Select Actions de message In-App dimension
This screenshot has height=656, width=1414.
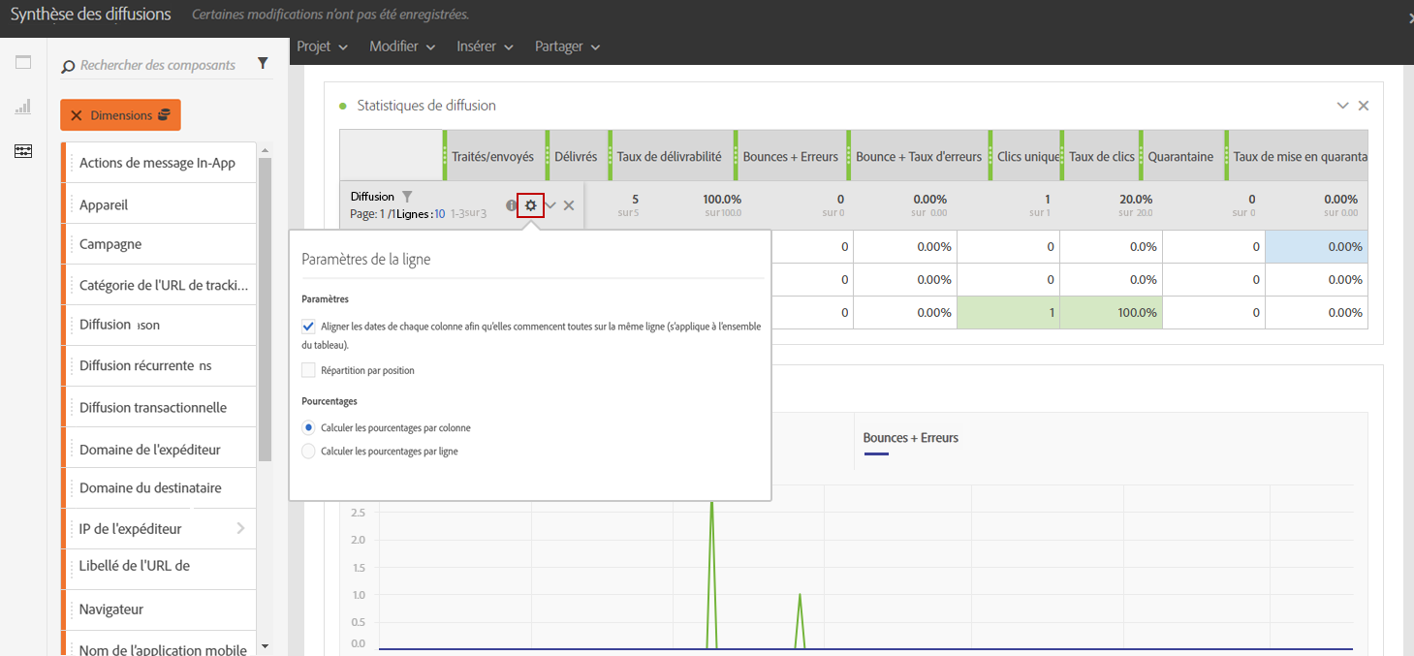[158, 163]
